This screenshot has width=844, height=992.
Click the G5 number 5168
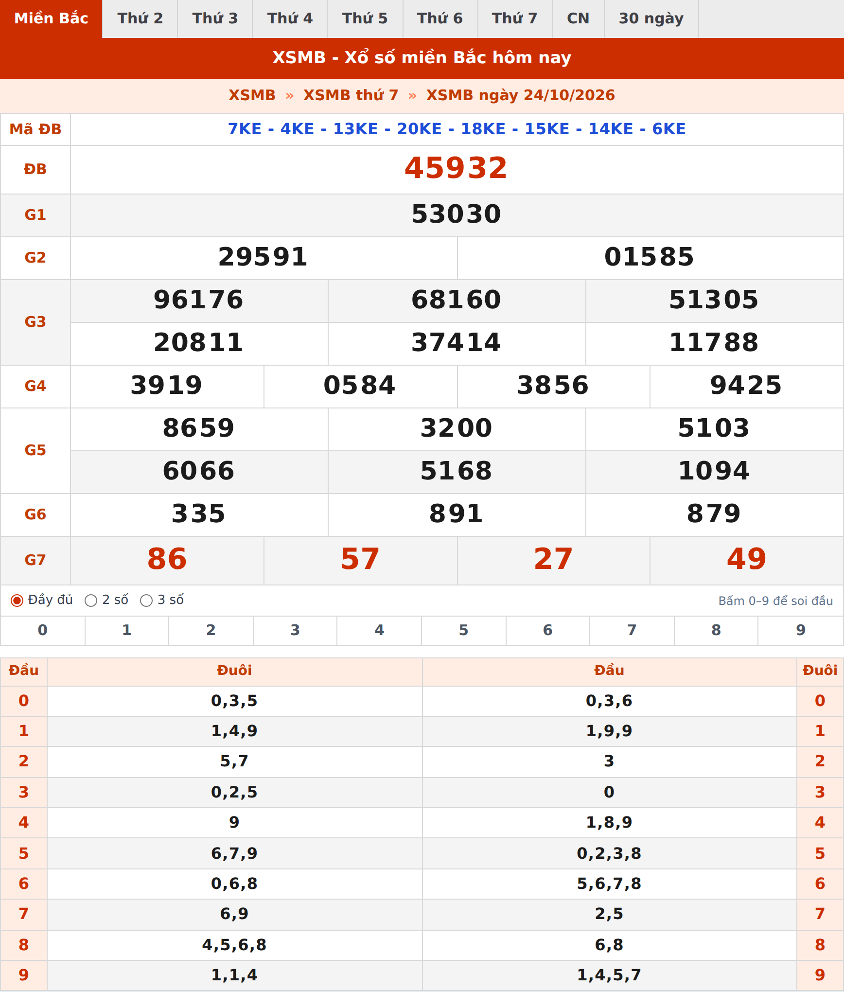(x=456, y=471)
